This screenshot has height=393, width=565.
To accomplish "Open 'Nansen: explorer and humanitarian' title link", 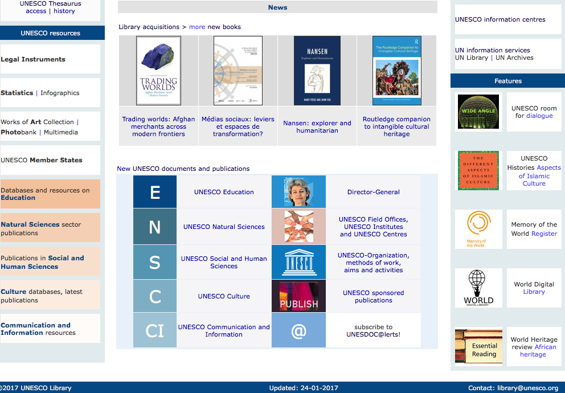I will pyautogui.click(x=317, y=126).
